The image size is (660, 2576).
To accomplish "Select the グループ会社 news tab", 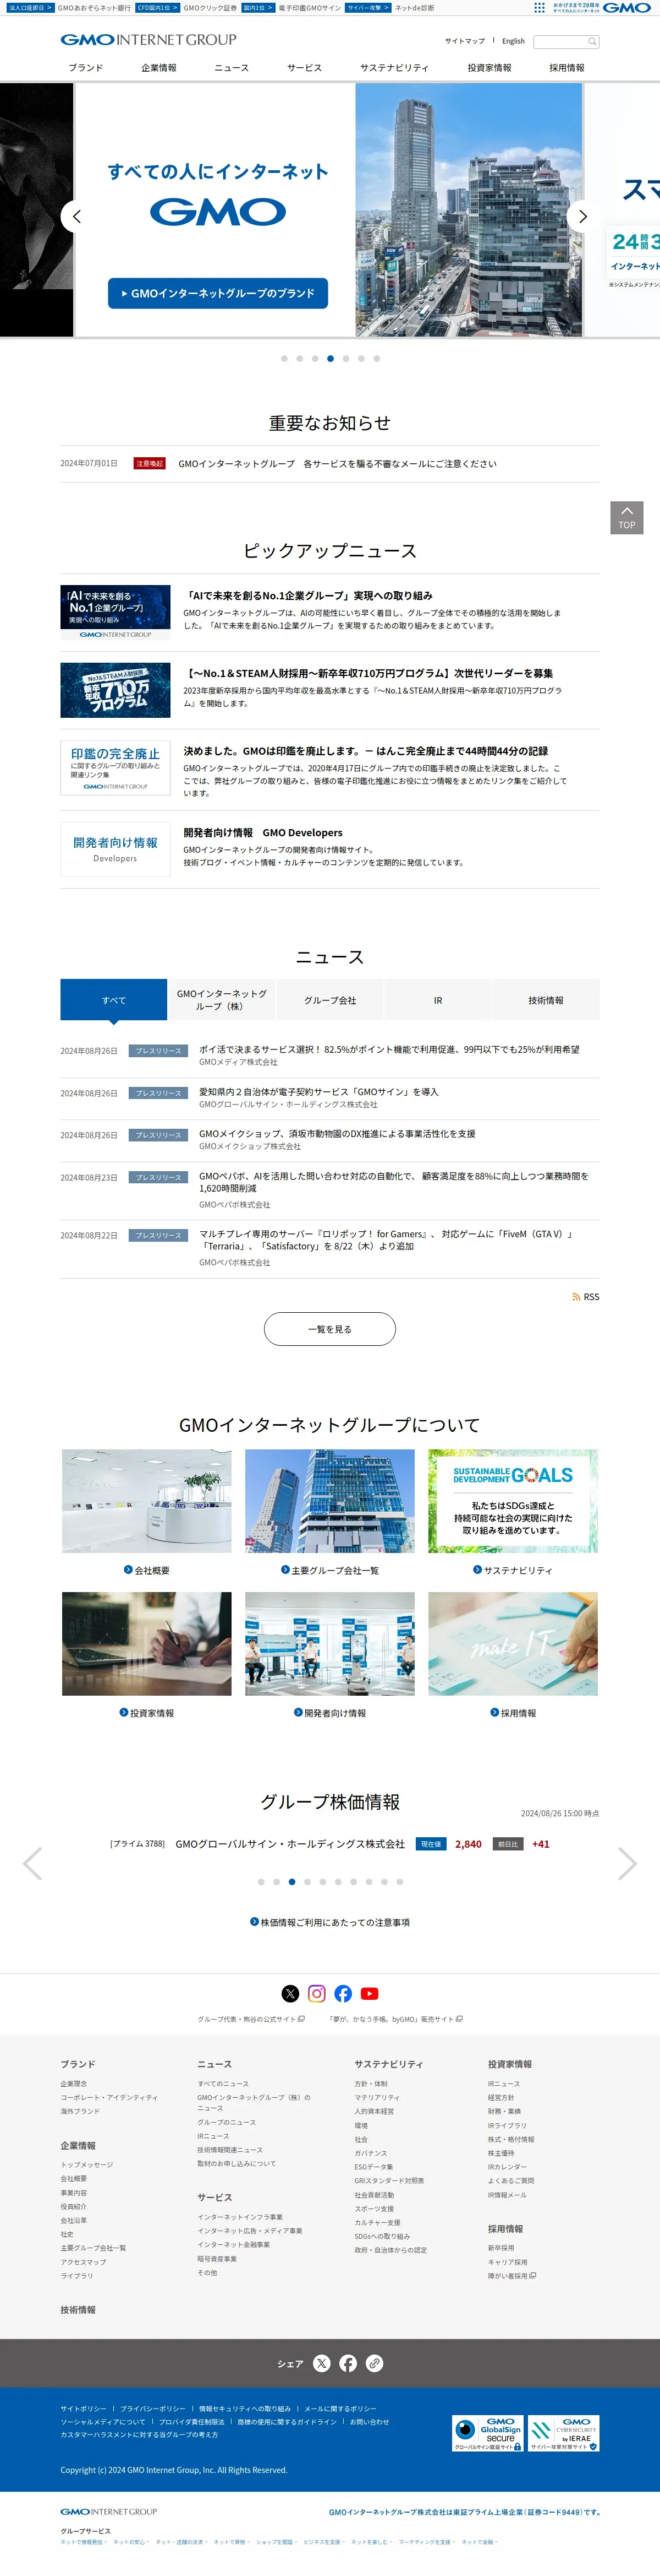I will coord(329,1000).
